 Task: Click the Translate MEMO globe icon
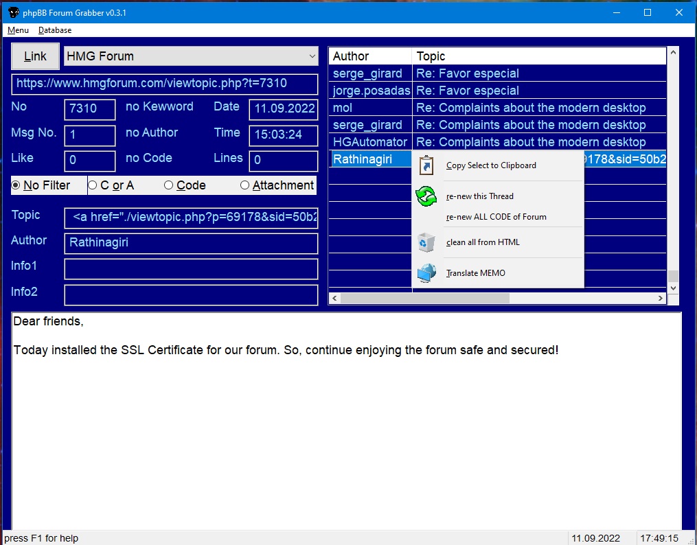pyautogui.click(x=426, y=273)
